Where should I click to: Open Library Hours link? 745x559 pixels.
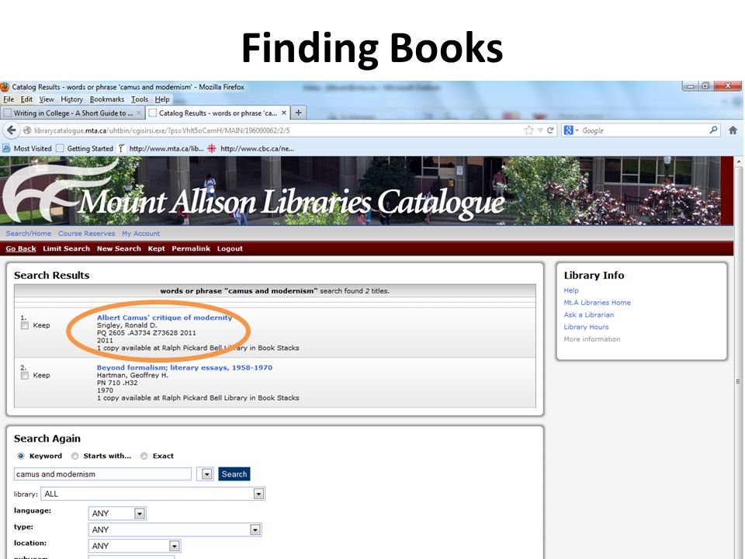tap(586, 327)
